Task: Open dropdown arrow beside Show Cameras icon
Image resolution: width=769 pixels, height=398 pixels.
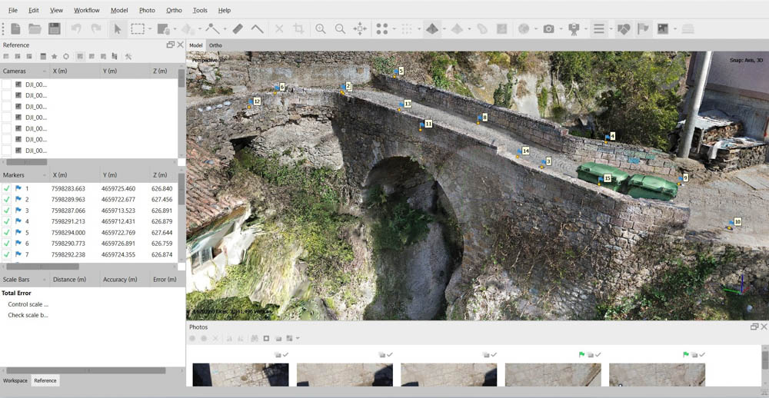Action: click(561, 29)
